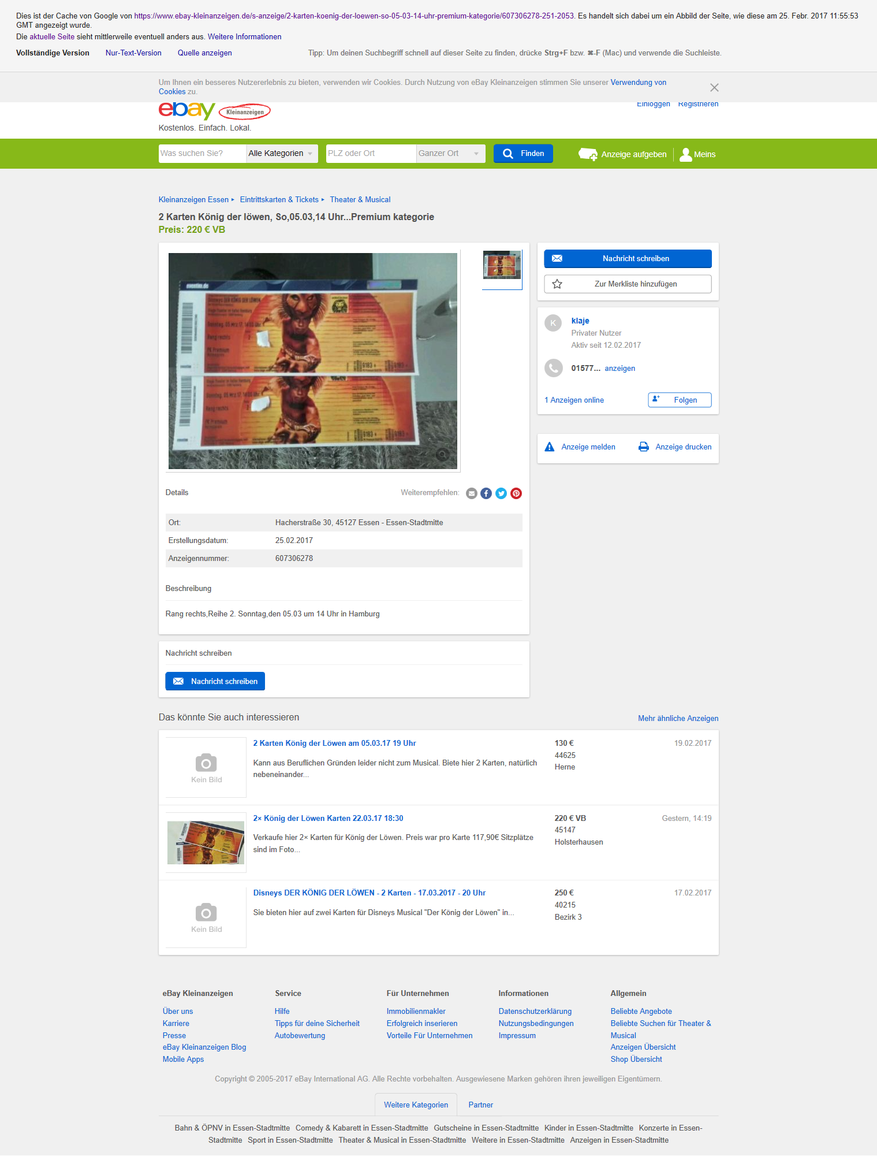Close the cookie notice banner
This screenshot has height=1156, width=877.
pyautogui.click(x=714, y=88)
